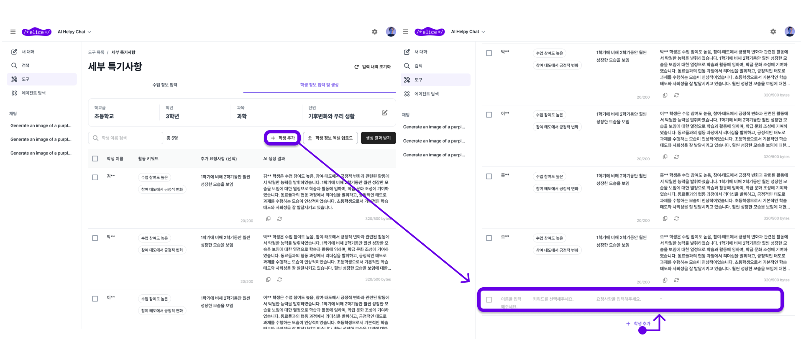Viewport: 801px width, 360px height.
Task: Copy AI result for student 김**
Action: tap(268, 219)
